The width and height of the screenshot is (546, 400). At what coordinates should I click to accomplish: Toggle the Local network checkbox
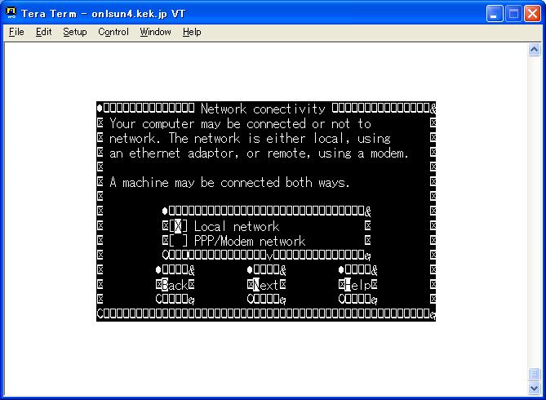(178, 226)
